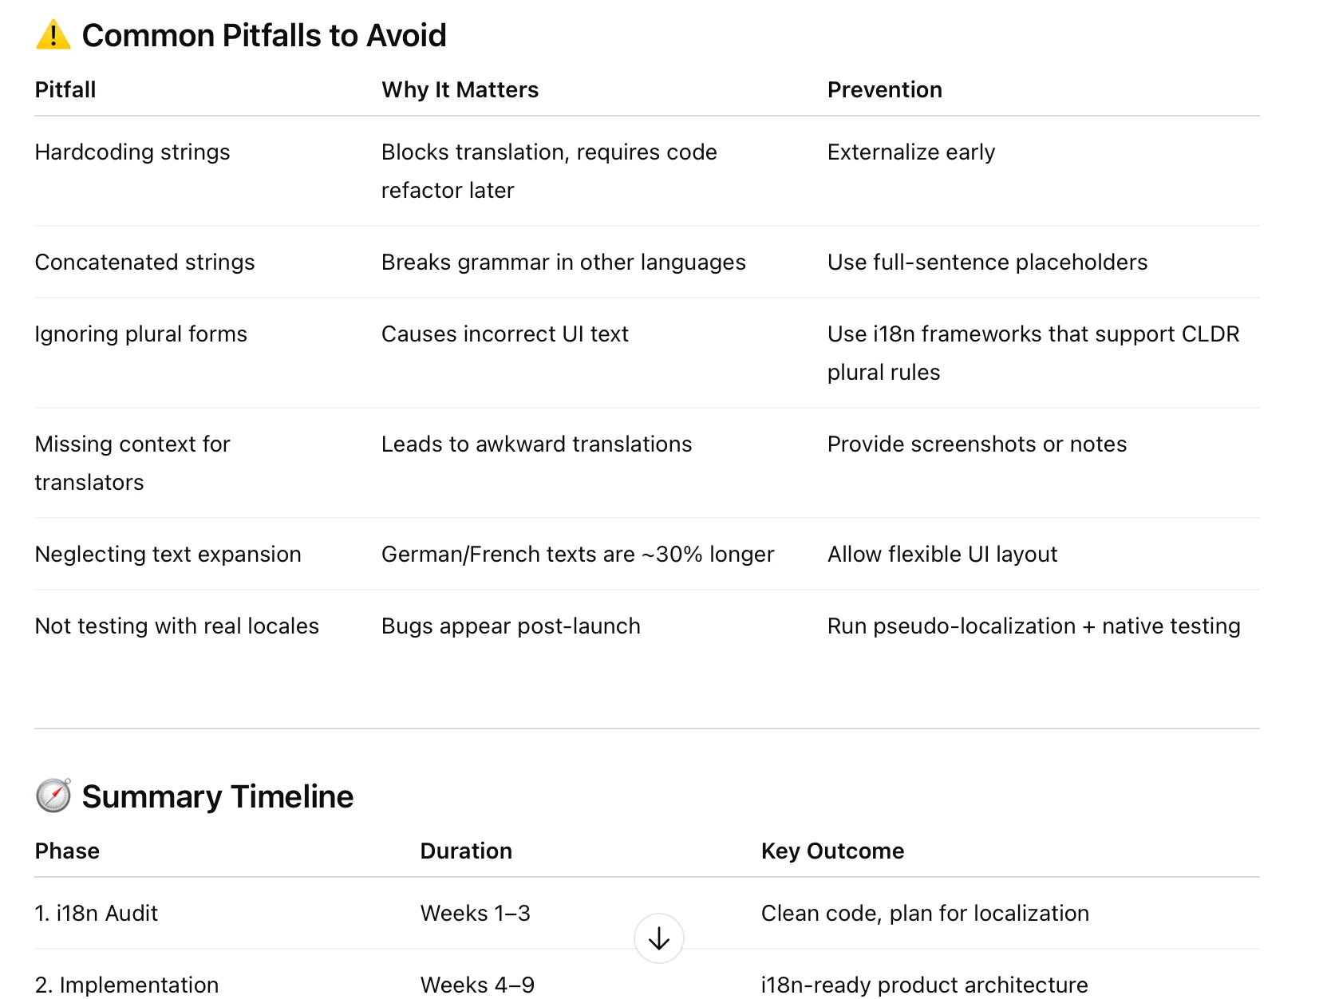Click the 'Common Pitfalls to Avoid' heading

(264, 36)
